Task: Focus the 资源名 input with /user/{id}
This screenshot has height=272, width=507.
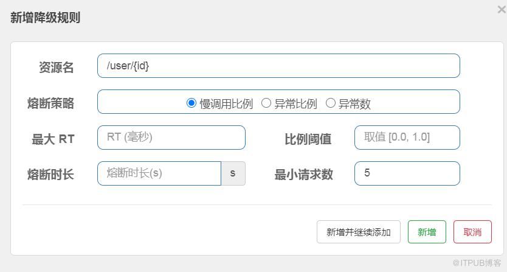Action: tap(278, 66)
